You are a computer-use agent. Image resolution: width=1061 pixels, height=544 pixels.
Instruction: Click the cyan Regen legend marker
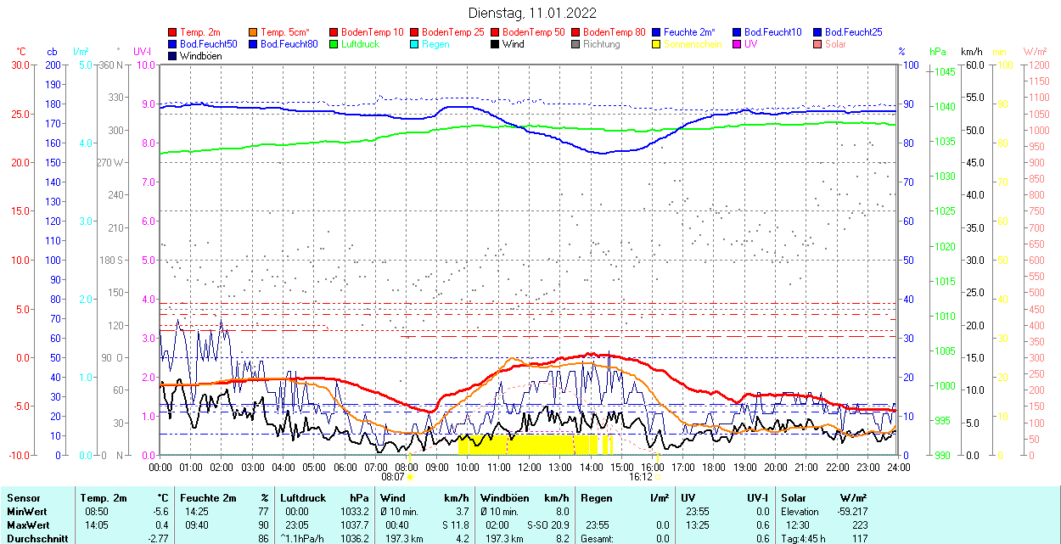[414, 44]
